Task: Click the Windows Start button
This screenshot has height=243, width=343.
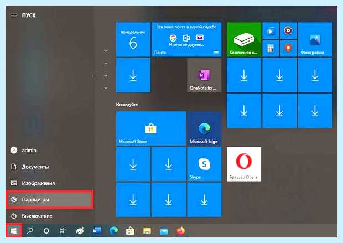Action: click(14, 230)
